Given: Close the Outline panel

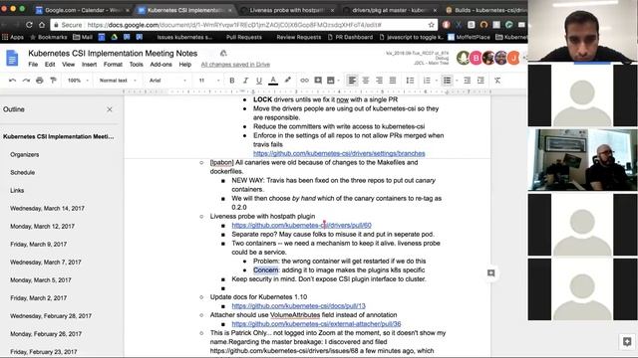Looking at the screenshot, I should [110, 109].
